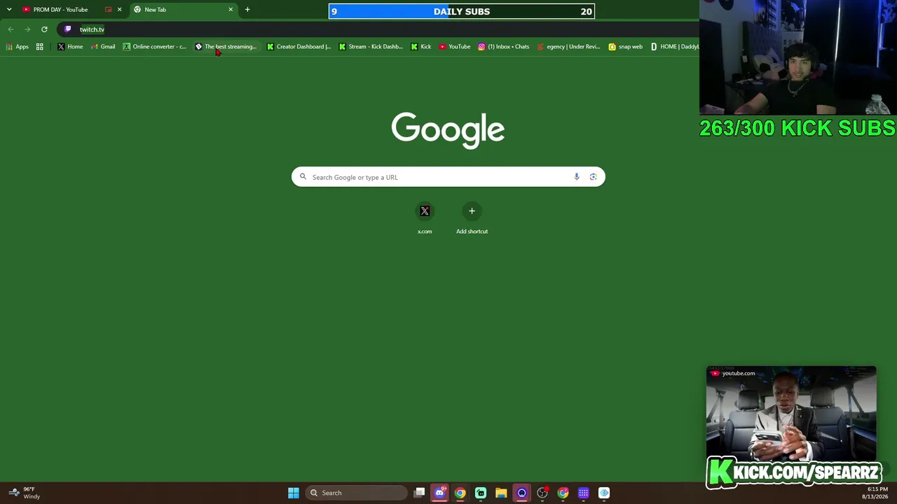Viewport: 897px width, 504px height.
Task: Open The best streaming bookmark
Action: pos(226,47)
